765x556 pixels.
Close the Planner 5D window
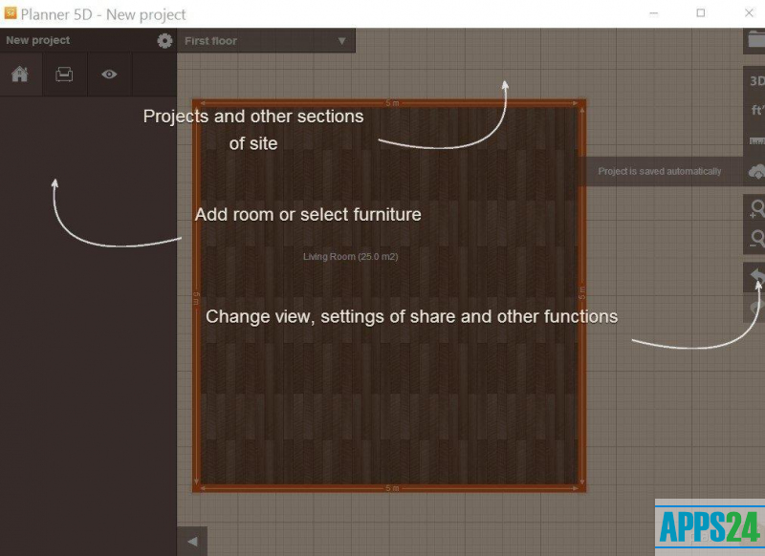point(749,13)
